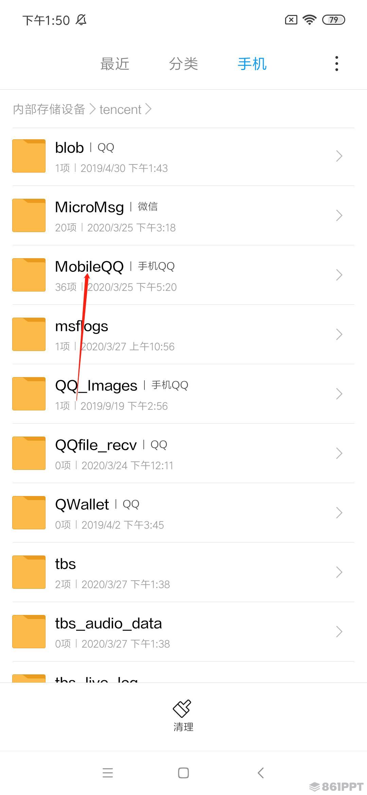The image size is (367, 795).
Task: Tap the Android back navigation arrow
Action: point(261,773)
